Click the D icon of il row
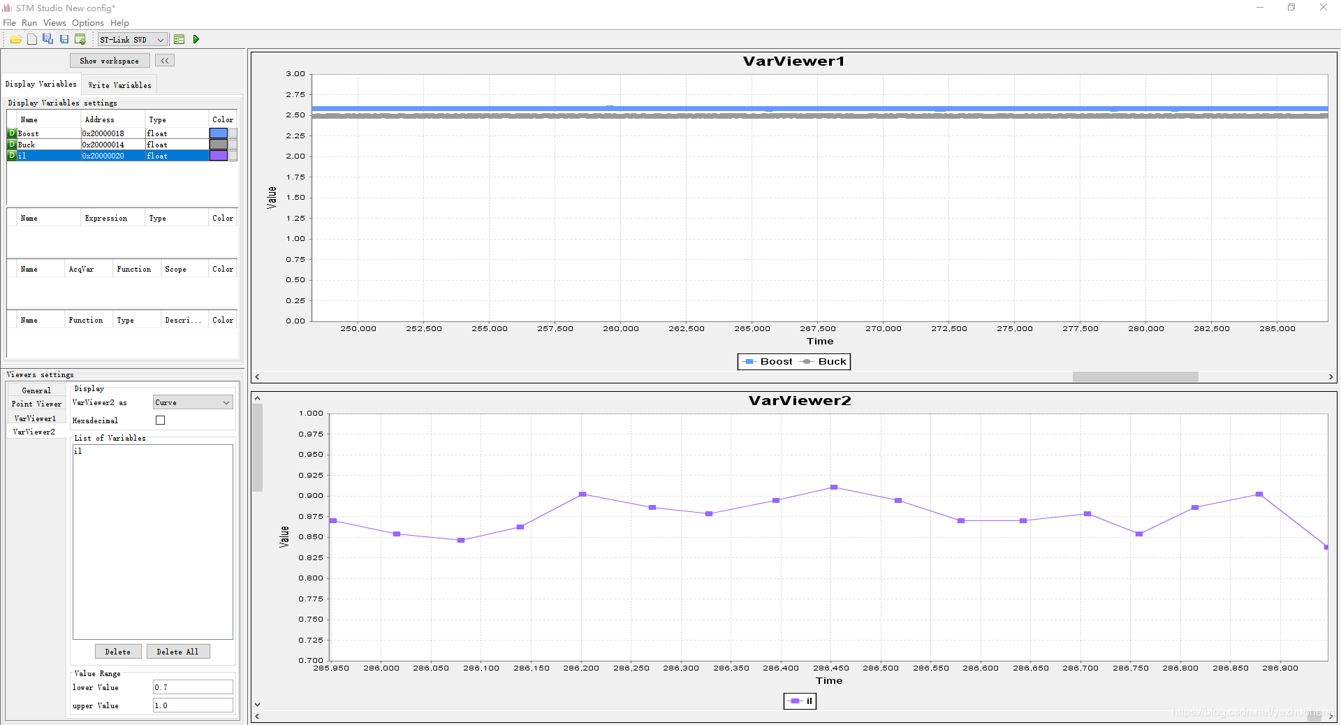Viewport: 1341px width, 725px height. (x=12, y=156)
